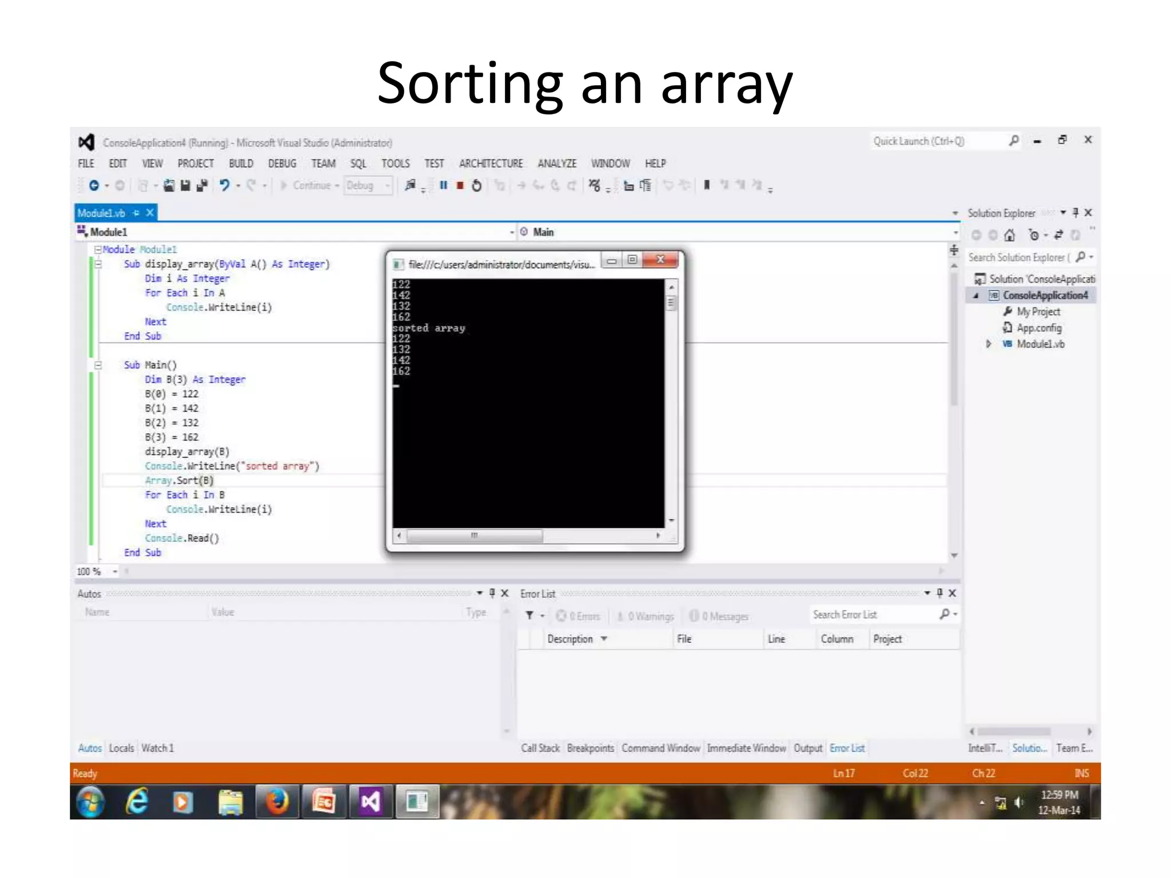The height and width of the screenshot is (878, 1171).
Task: Stop debugging with the red square icon
Action: coord(460,185)
